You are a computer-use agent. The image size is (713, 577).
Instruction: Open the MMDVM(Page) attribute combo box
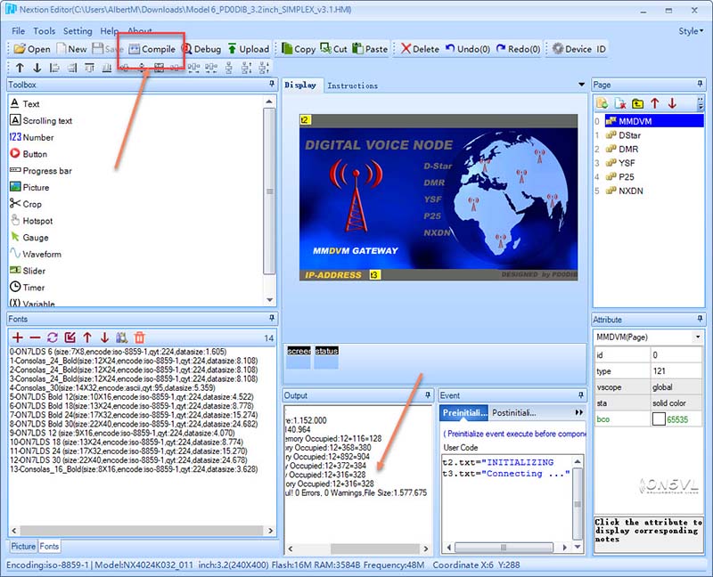tap(648, 337)
